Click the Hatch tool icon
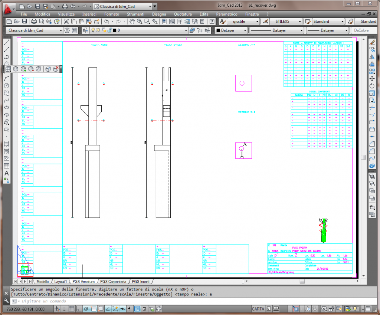The height and width of the screenshot is (315, 380). [x=6, y=144]
